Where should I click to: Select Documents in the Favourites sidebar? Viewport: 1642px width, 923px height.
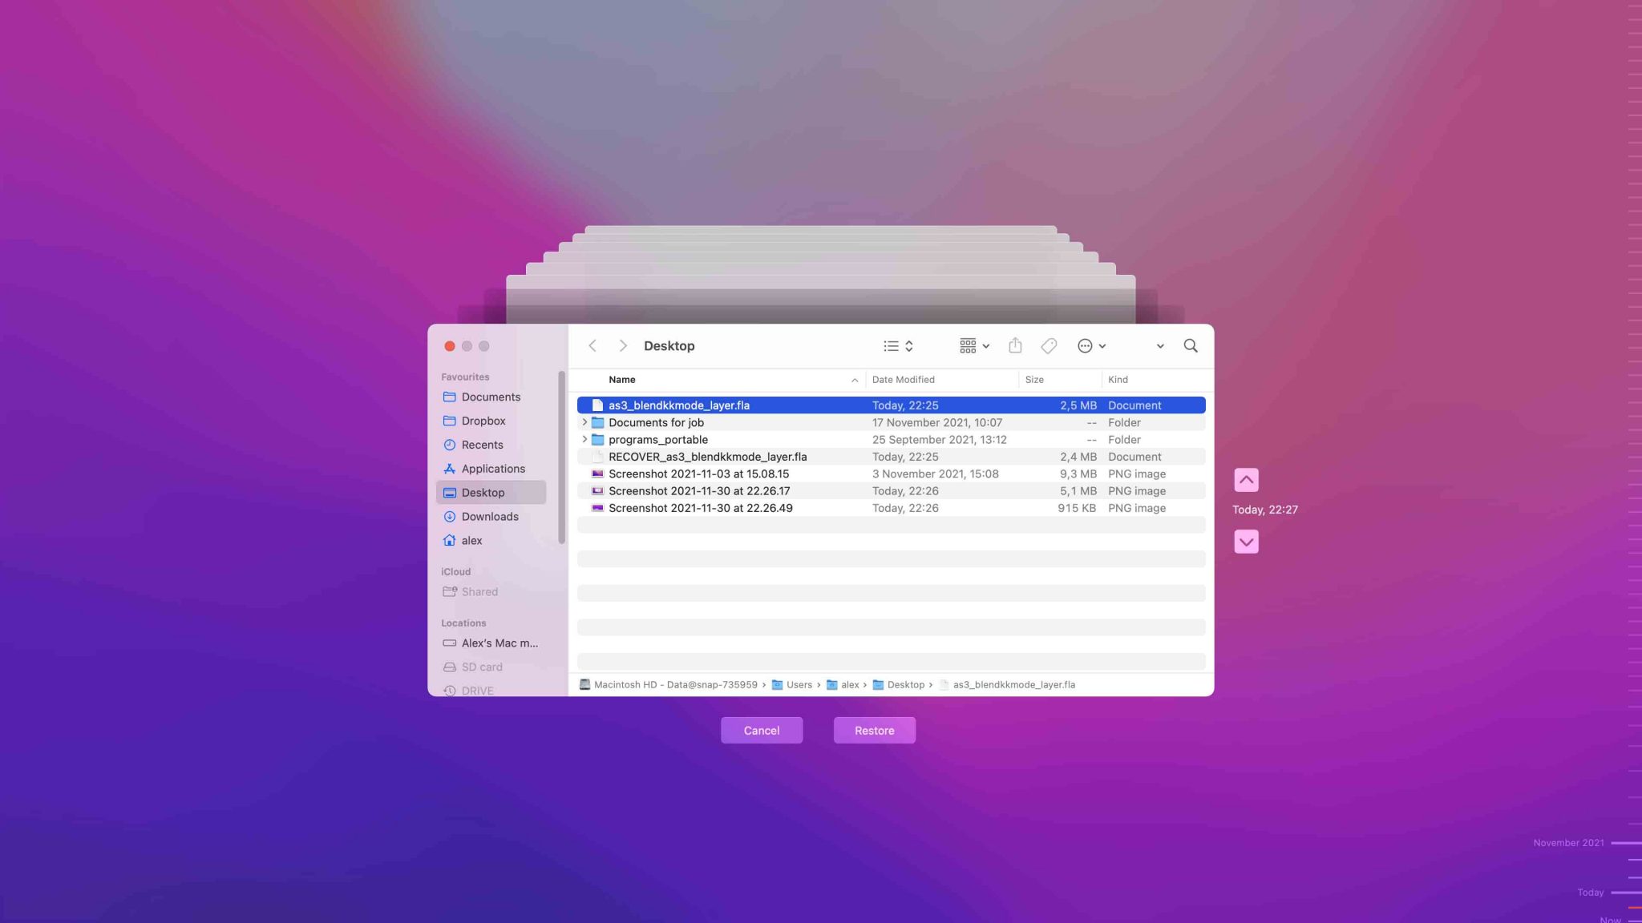tap(491, 397)
